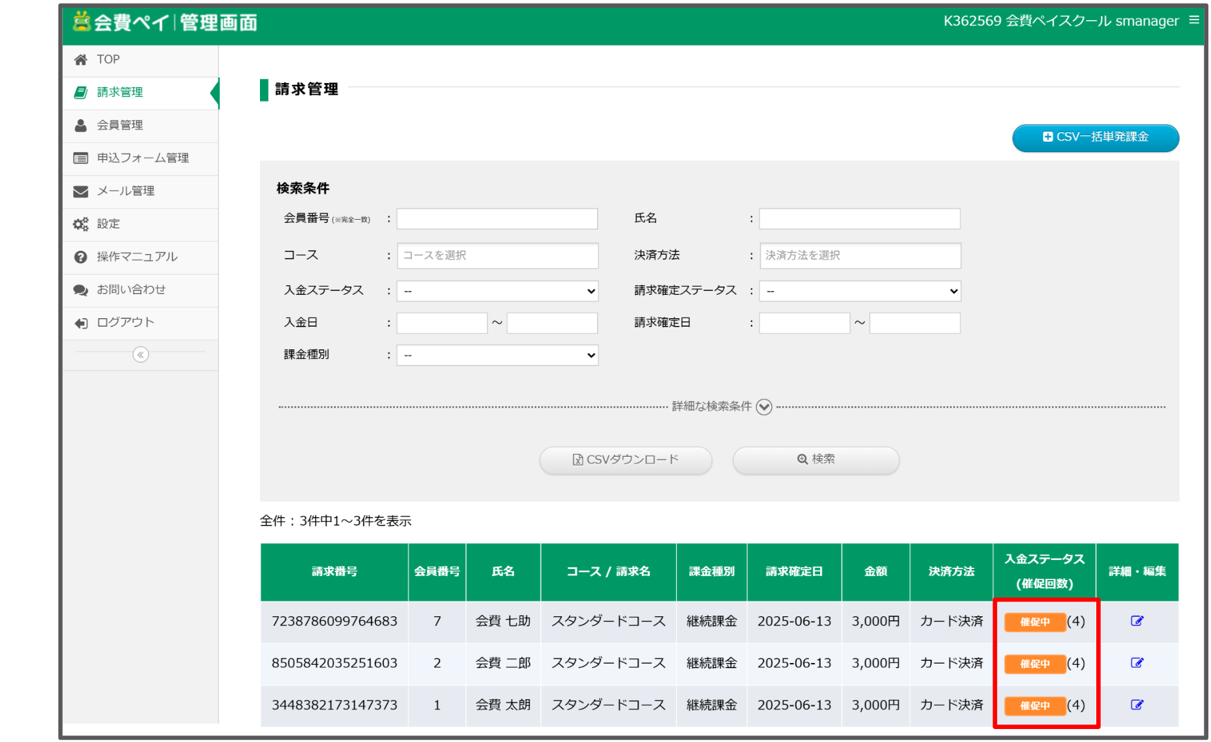
Task: Open the 課金種別 dropdown
Action: [497, 355]
